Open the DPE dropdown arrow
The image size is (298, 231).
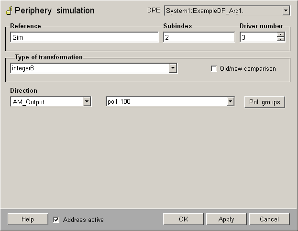(x=286, y=11)
